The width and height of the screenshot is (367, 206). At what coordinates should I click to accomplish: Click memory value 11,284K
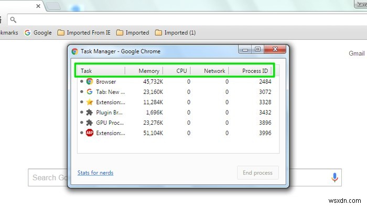coord(153,102)
